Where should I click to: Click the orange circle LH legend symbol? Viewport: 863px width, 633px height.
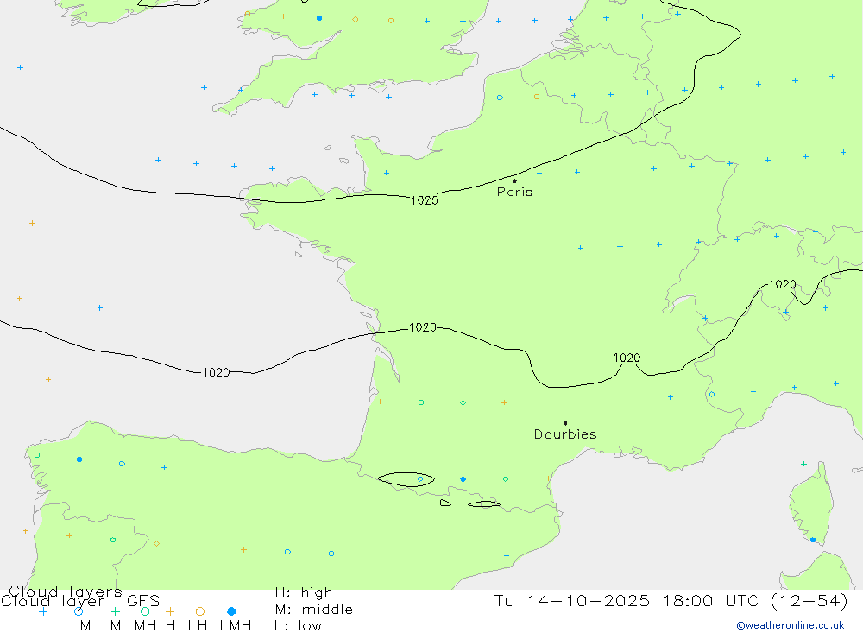click(x=200, y=611)
